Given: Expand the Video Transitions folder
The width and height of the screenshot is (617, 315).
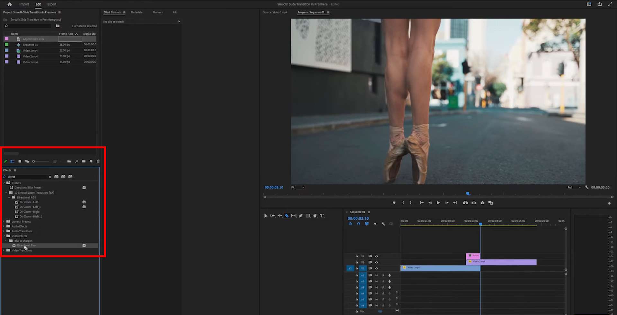Looking at the screenshot, I should [x=4, y=250].
